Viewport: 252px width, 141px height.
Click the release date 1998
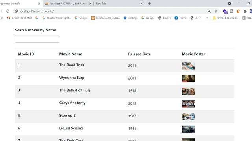tap(132, 90)
